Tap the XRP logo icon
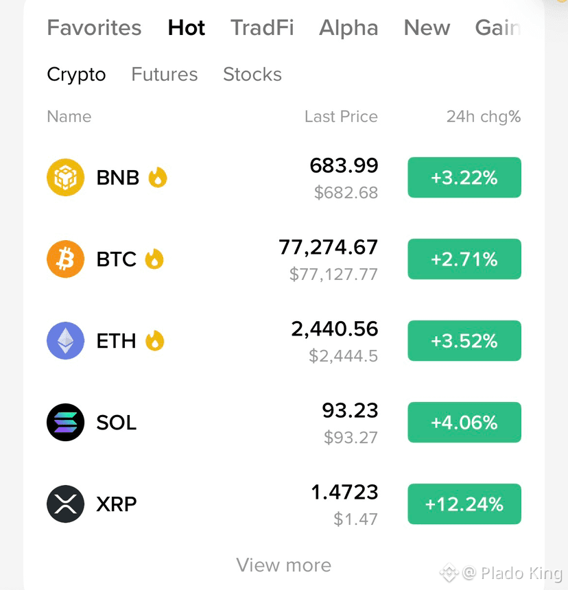The image size is (568, 590). pyautogui.click(x=65, y=504)
